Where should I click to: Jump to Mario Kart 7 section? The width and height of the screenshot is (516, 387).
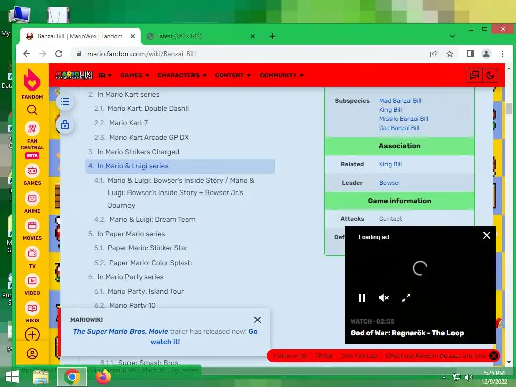[128, 123]
